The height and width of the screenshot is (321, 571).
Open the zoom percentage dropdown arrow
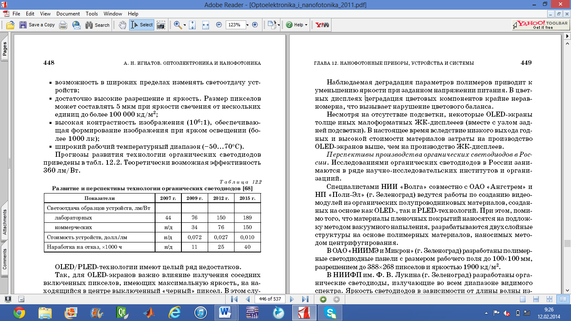point(247,25)
